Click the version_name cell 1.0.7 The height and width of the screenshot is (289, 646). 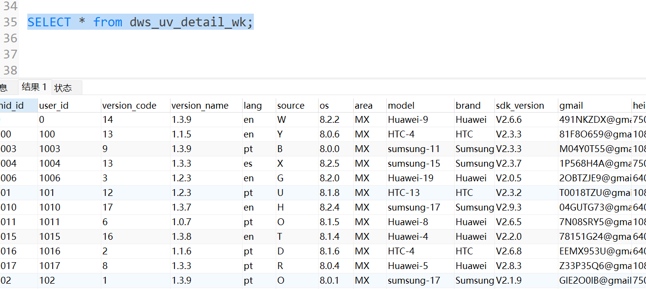tap(181, 222)
